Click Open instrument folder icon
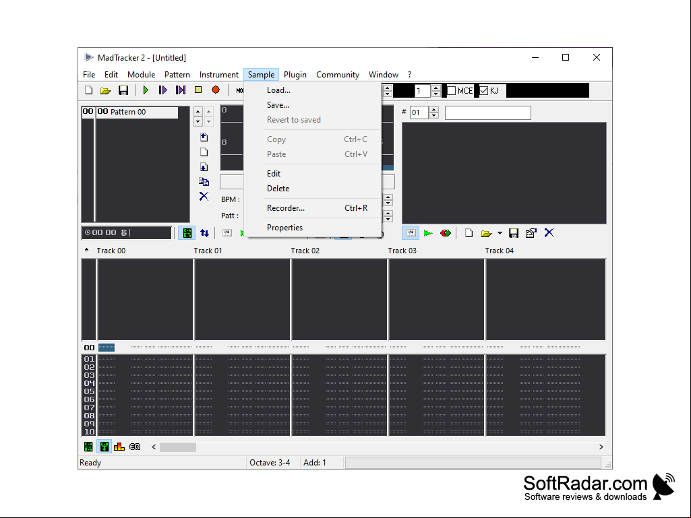Screen dimensions: 691x518 pyautogui.click(x=486, y=233)
